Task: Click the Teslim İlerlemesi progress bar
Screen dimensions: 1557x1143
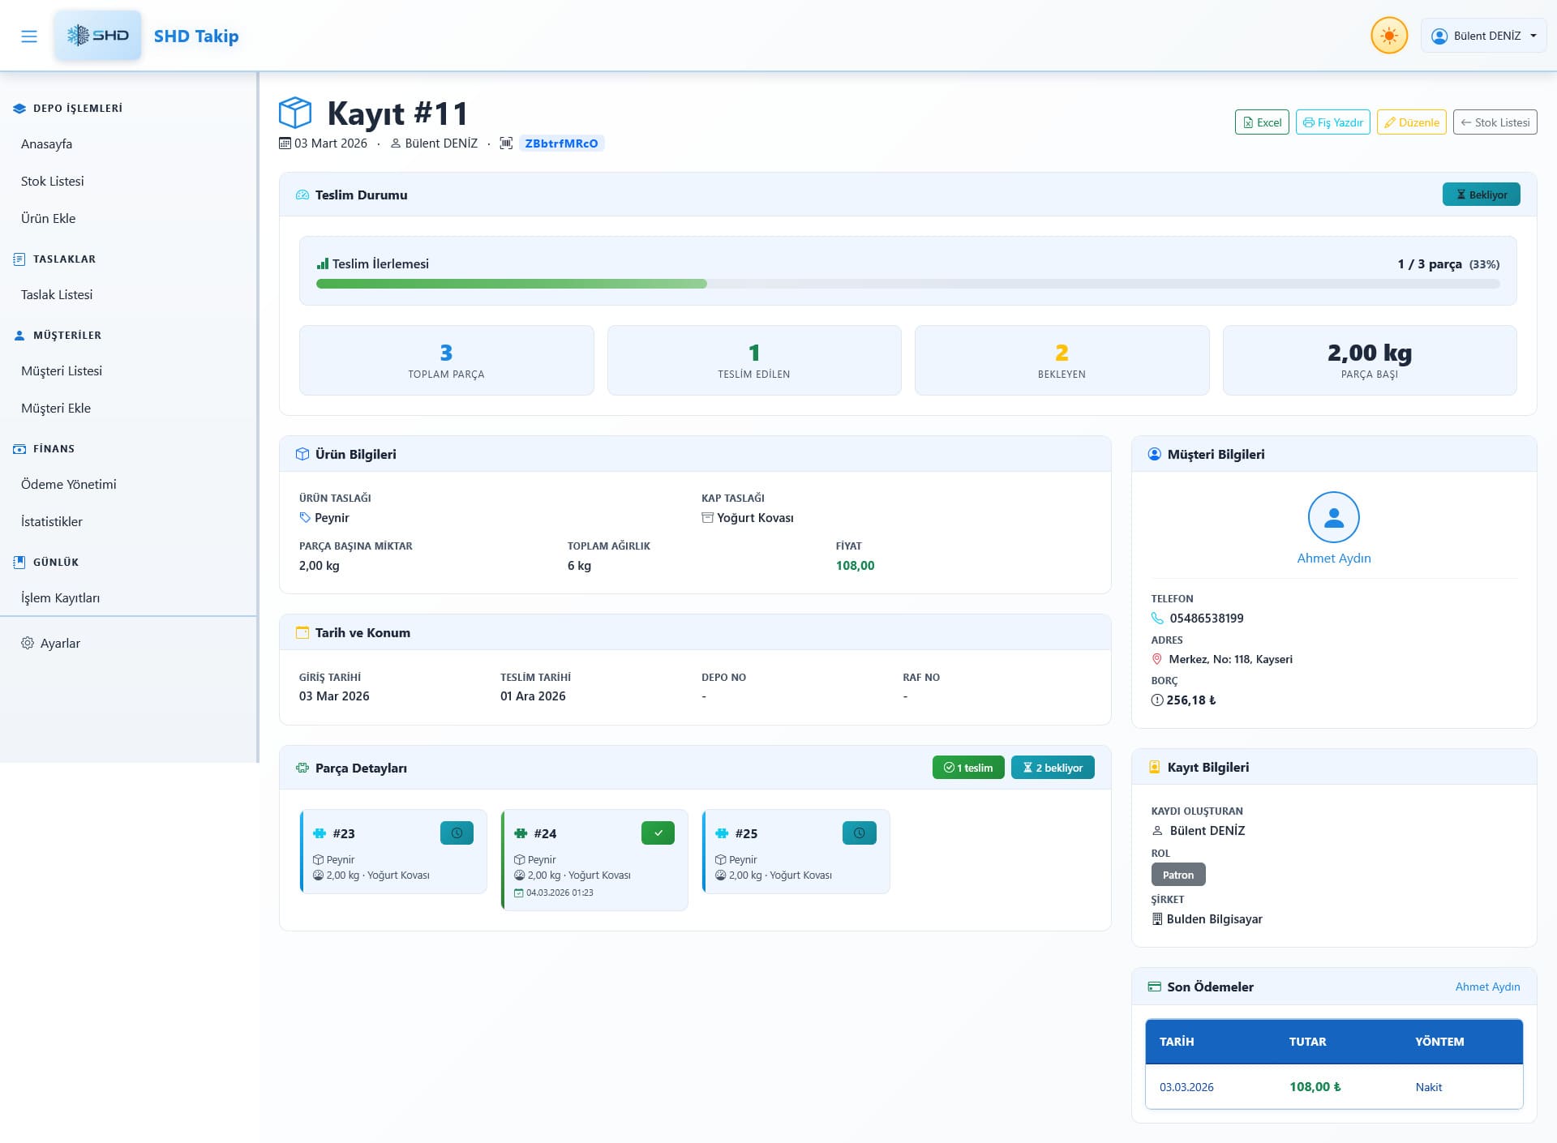Action: [907, 284]
